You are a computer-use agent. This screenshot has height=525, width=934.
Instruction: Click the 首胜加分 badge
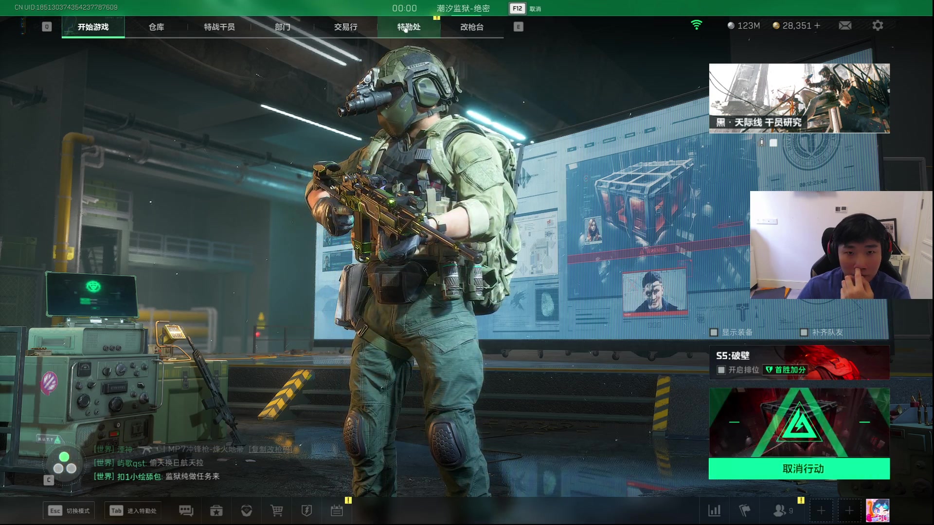point(785,370)
